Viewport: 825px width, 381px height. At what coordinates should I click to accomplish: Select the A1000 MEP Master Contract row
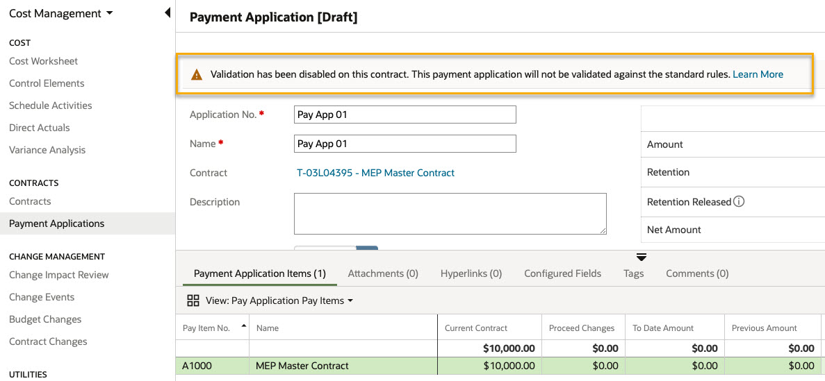tap(500, 366)
